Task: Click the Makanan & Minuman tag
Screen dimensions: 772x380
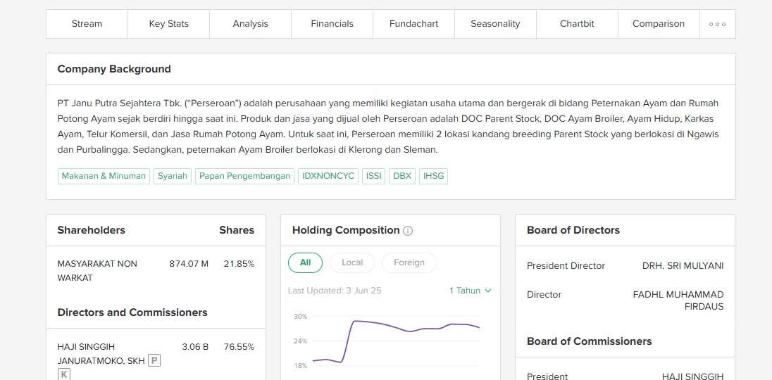Action: tap(104, 176)
